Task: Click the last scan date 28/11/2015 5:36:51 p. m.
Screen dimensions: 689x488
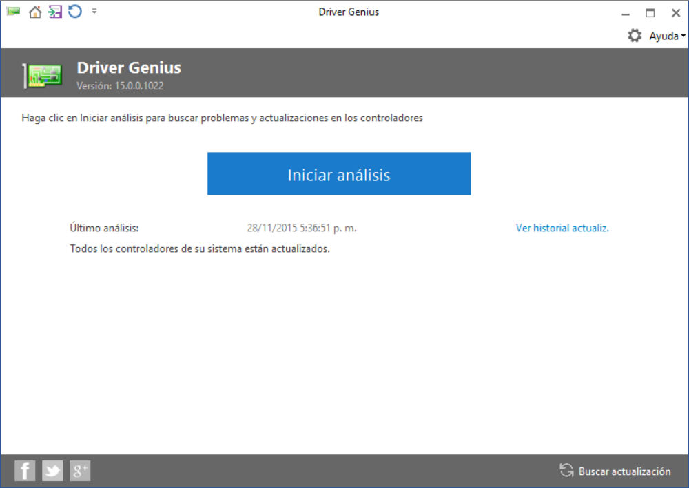Action: click(x=302, y=228)
